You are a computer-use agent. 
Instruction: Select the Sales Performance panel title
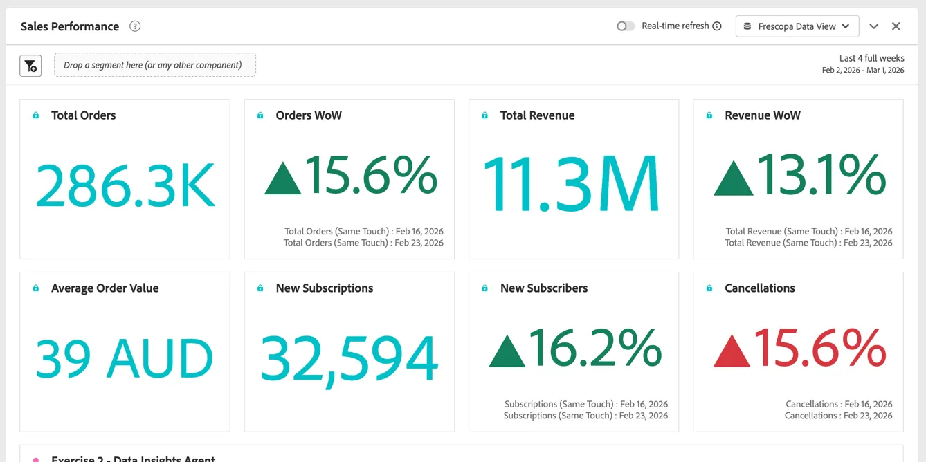pyautogui.click(x=70, y=26)
